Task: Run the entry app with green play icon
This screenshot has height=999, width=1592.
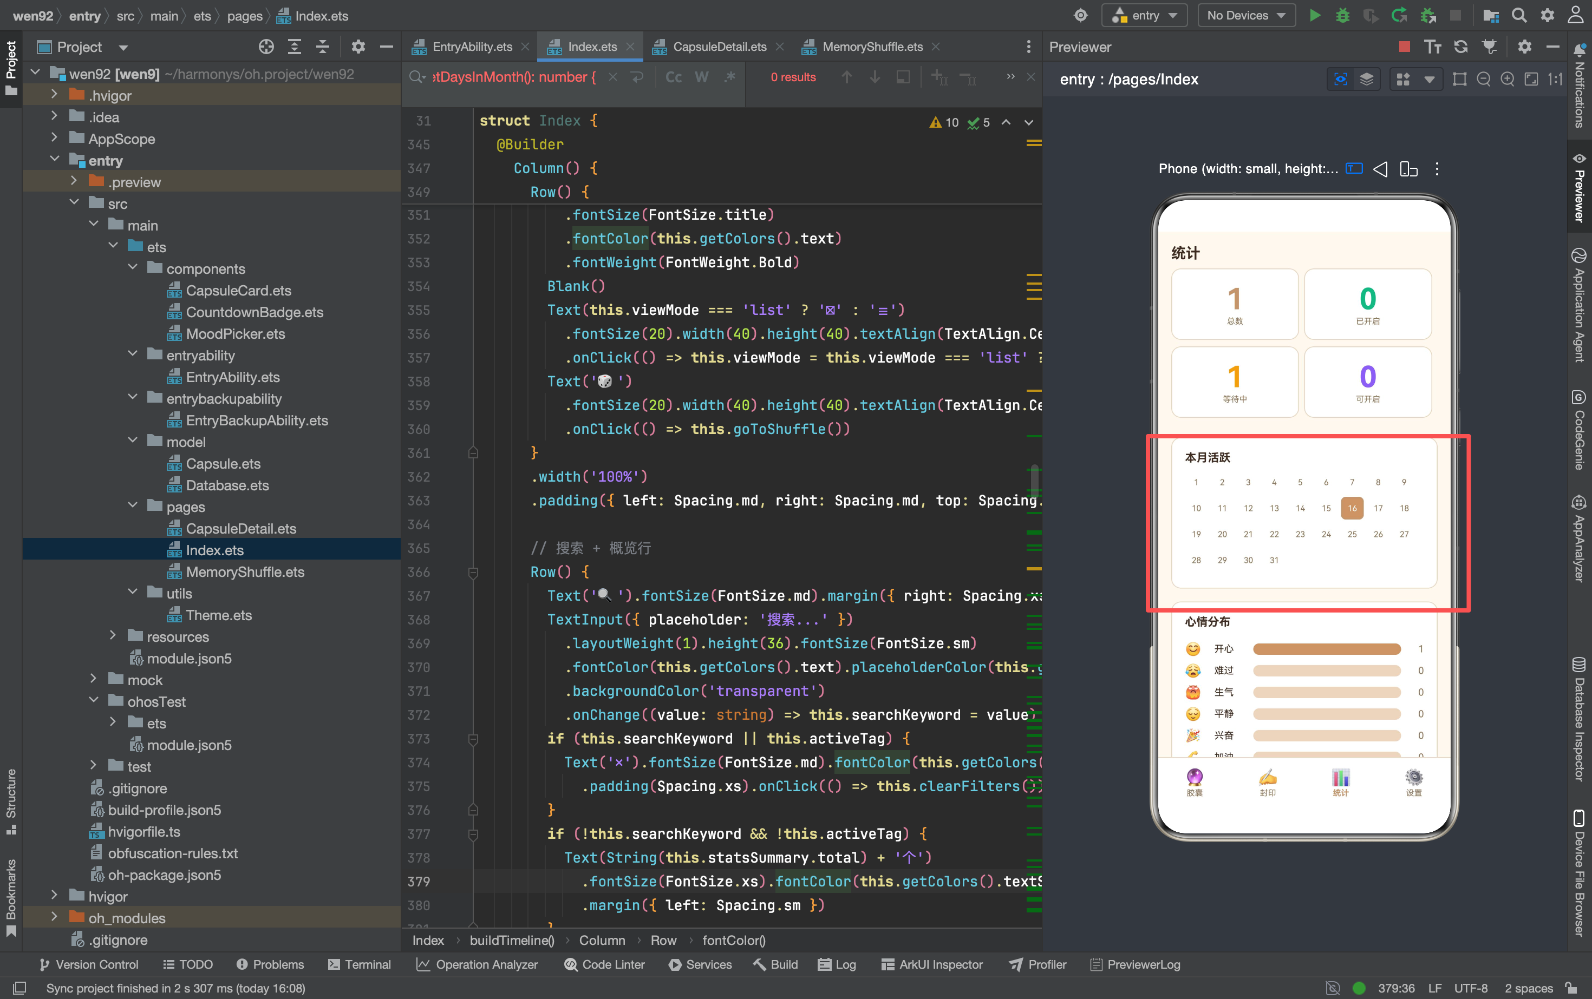Action: [x=1314, y=15]
